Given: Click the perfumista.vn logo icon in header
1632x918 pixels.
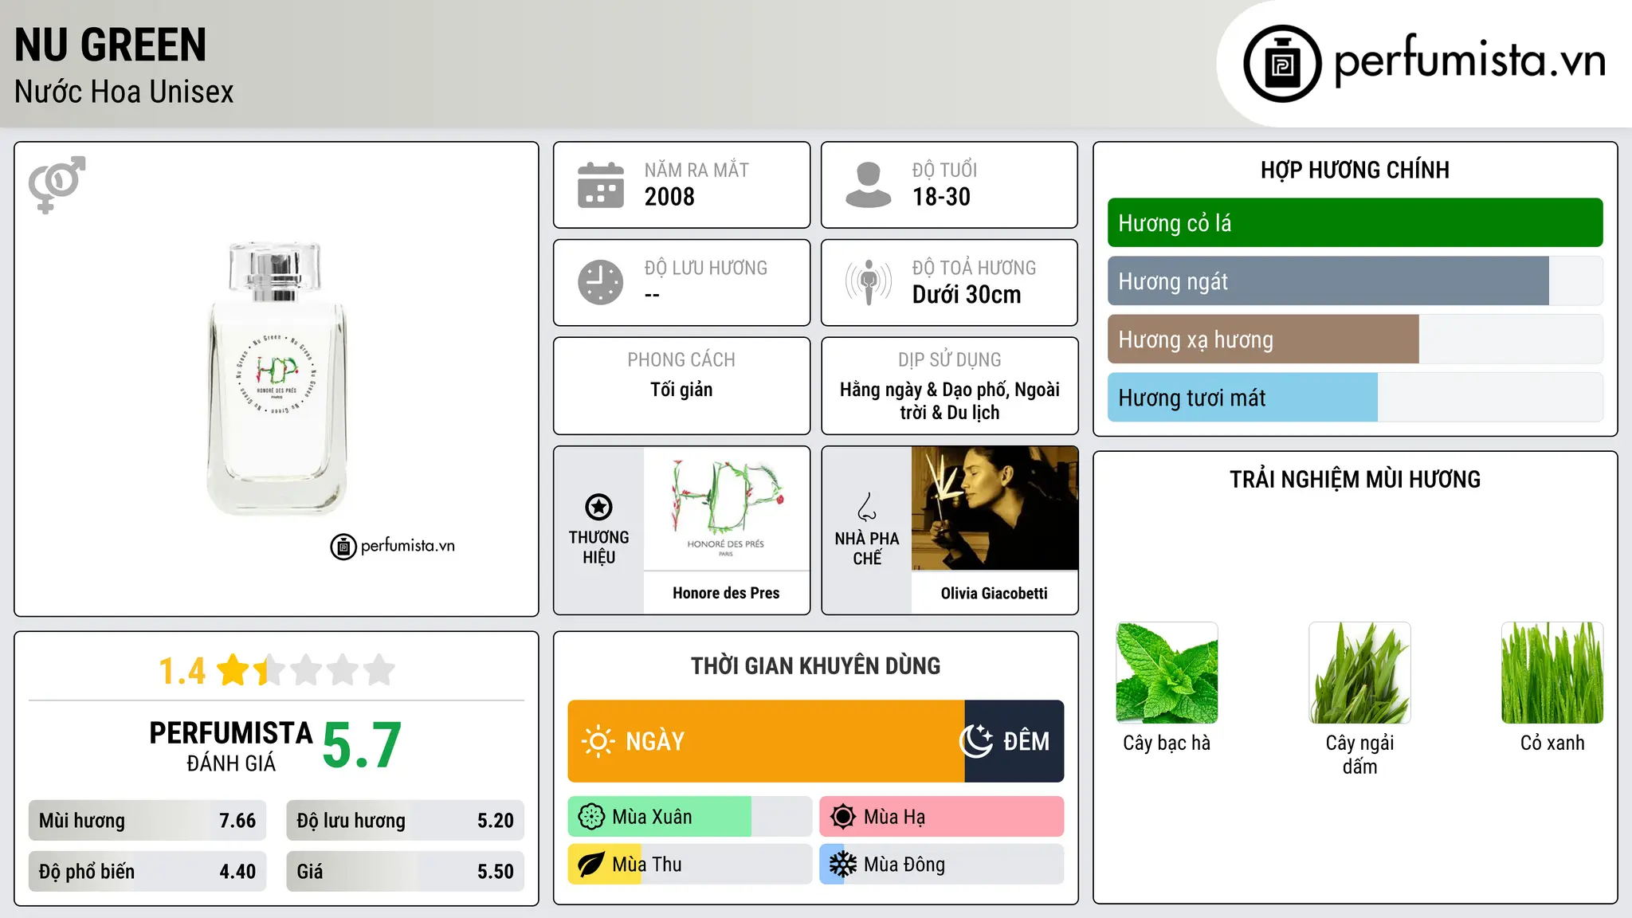Looking at the screenshot, I should [x=1282, y=64].
